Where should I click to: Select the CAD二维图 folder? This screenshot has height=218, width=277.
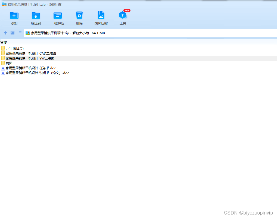click(139, 53)
